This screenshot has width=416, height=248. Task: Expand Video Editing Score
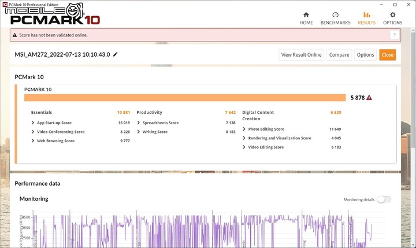(x=244, y=147)
